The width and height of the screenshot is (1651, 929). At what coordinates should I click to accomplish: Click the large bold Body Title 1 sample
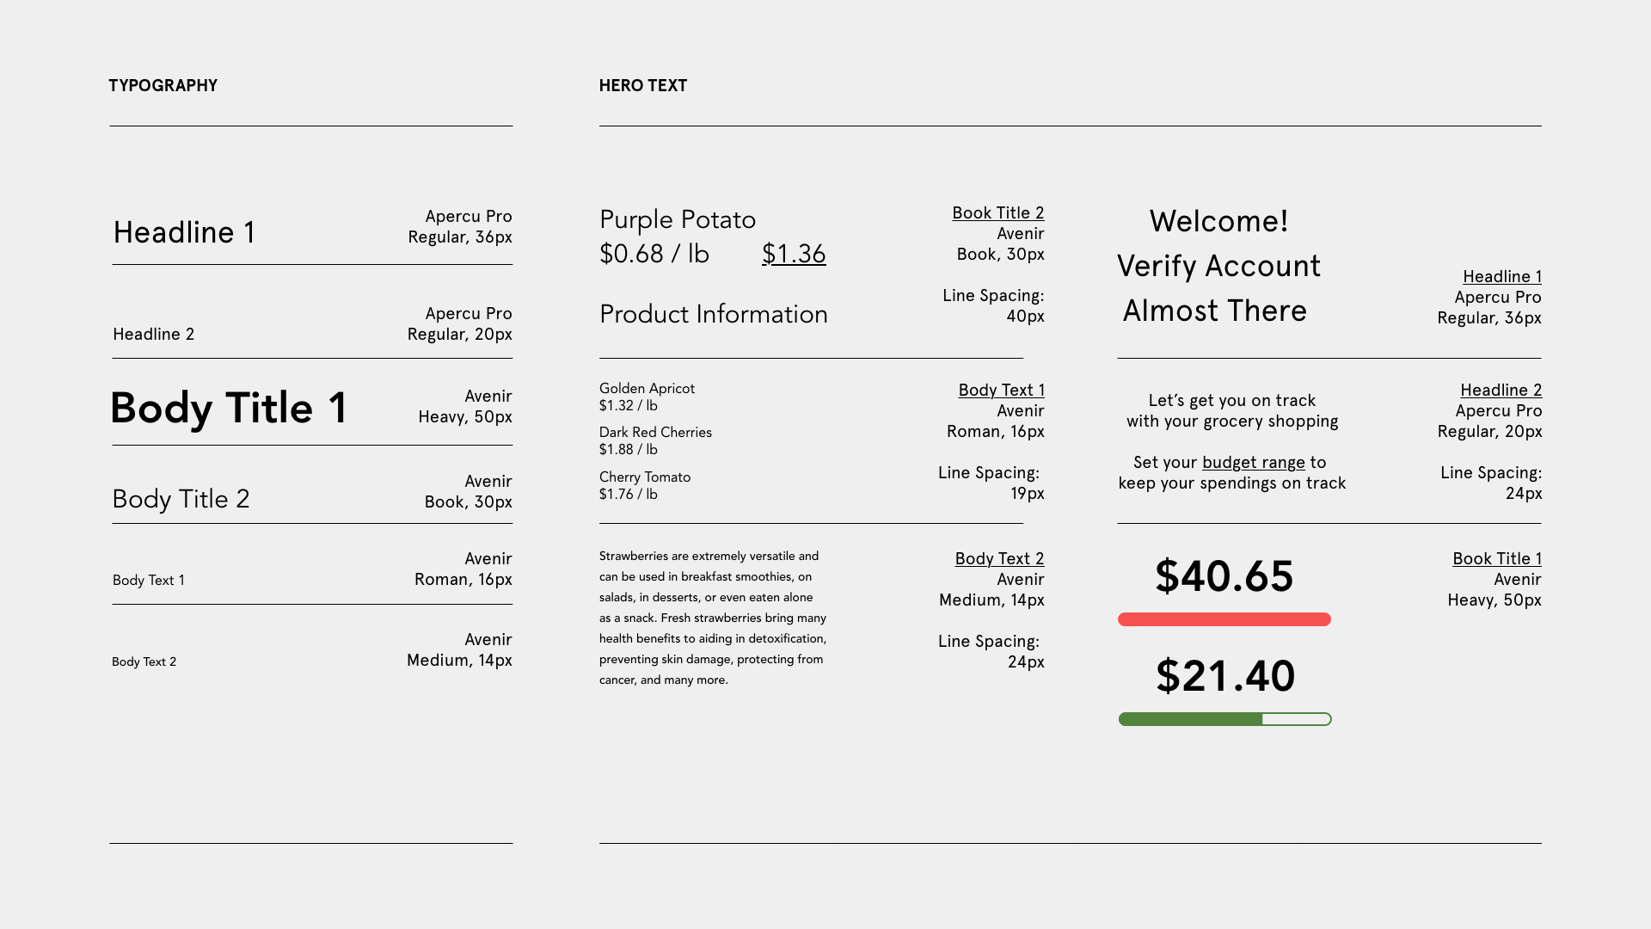(229, 409)
